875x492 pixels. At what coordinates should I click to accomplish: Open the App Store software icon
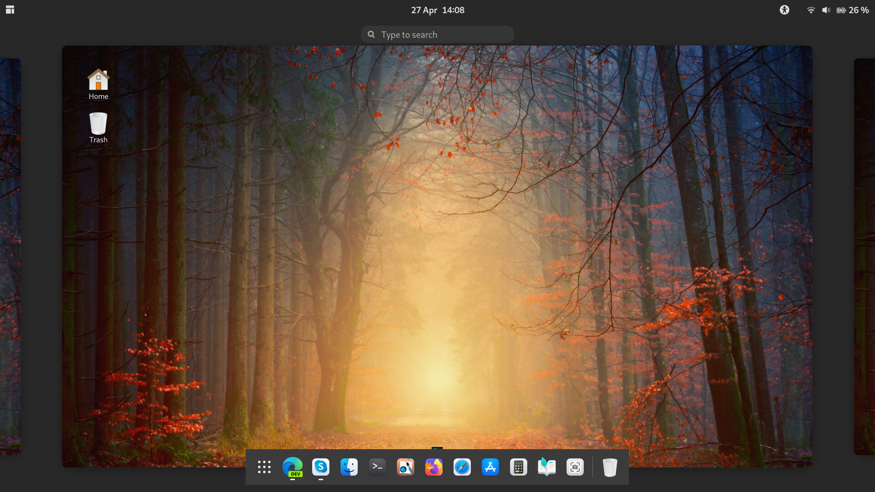tap(490, 467)
